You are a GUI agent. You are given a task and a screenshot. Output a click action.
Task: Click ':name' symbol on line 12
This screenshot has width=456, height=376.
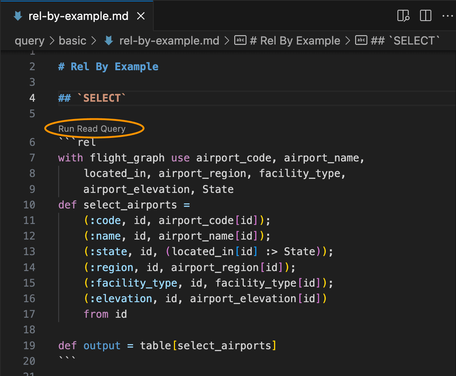pyautogui.click(x=105, y=236)
